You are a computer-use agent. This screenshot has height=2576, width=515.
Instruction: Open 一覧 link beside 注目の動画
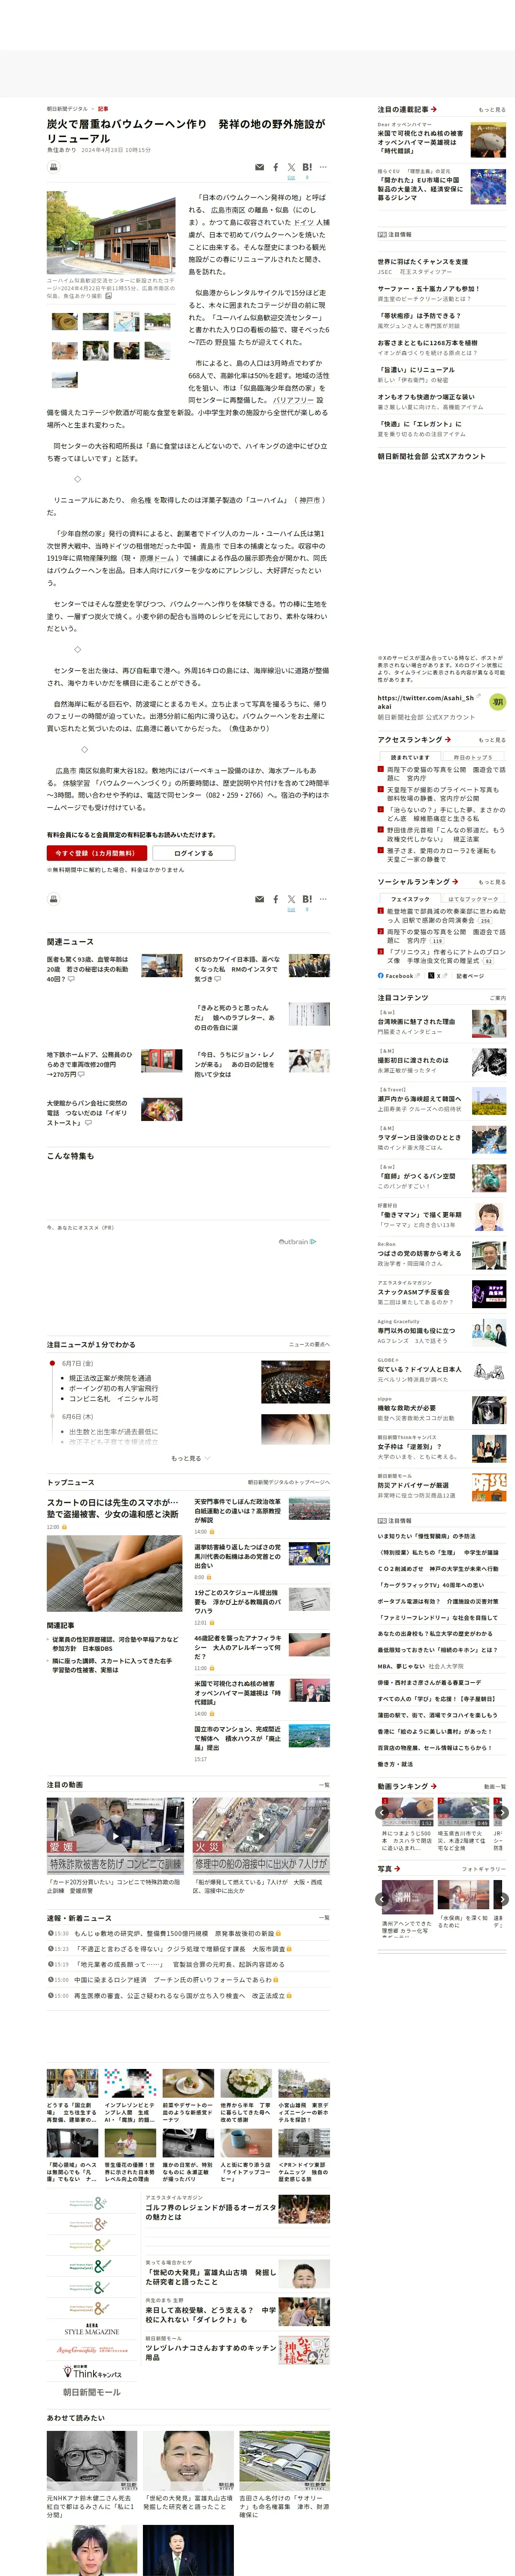point(323,1785)
